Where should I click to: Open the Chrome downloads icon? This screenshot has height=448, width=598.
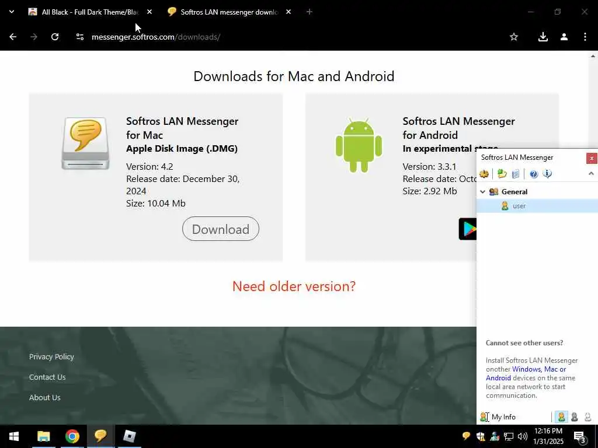click(x=543, y=37)
